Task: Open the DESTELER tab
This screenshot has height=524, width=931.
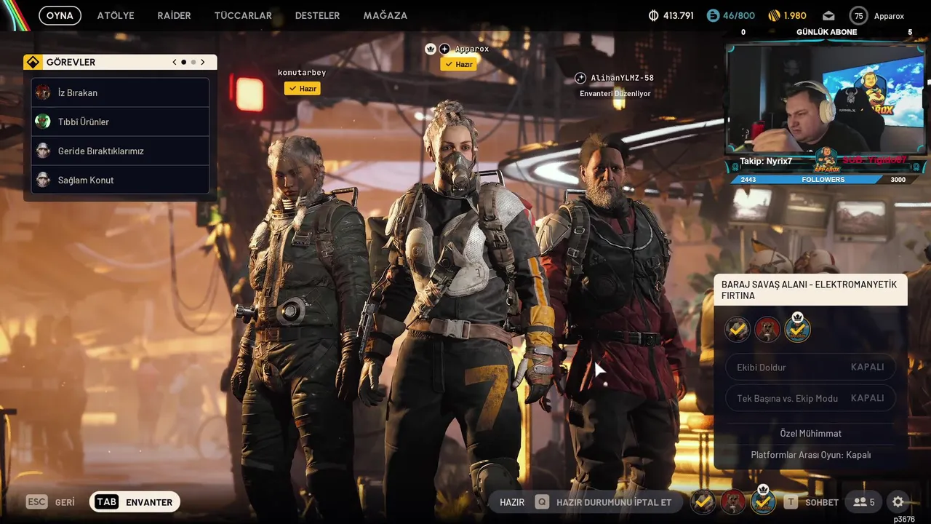Action: (x=317, y=15)
